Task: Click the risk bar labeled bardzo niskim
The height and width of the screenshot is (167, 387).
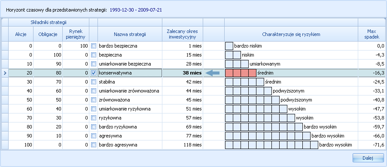Action: click(229, 46)
